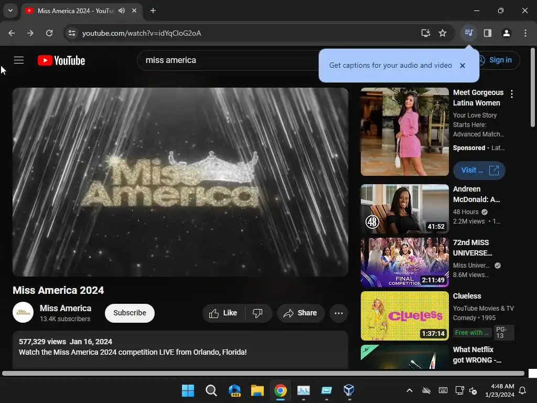
Task: Click the "Jan 16, 2024" upload date
Action: [91, 342]
